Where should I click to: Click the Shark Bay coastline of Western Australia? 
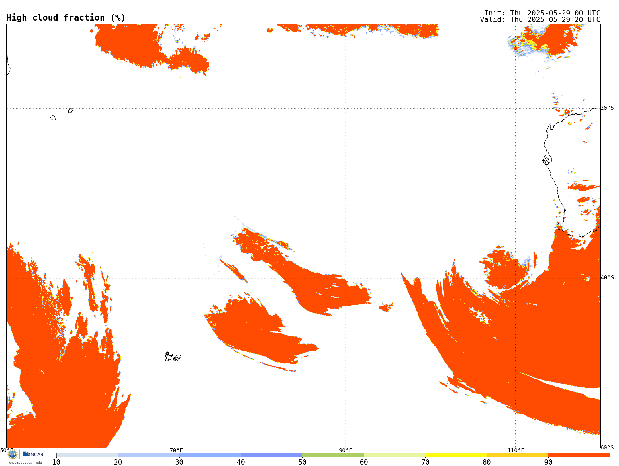pos(547,160)
